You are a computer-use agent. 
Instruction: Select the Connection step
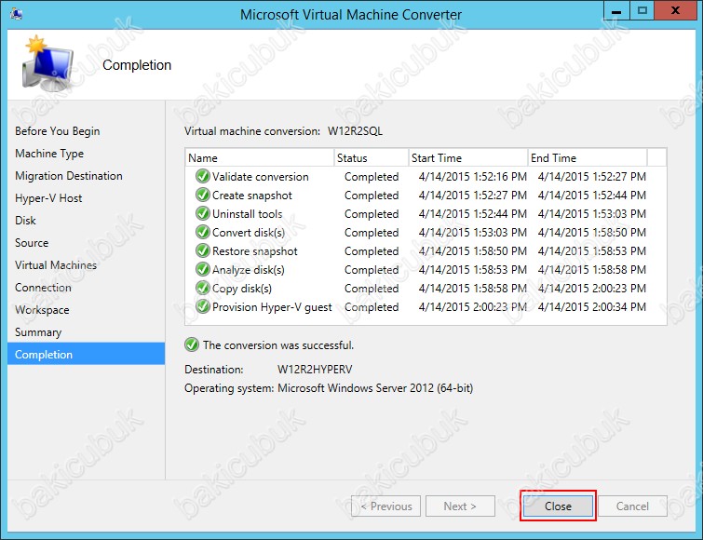point(43,288)
